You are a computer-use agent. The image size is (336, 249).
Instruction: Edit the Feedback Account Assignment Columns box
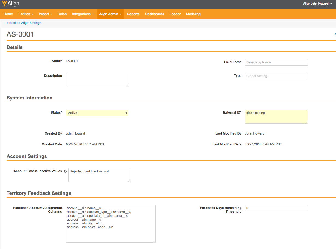tap(111, 224)
